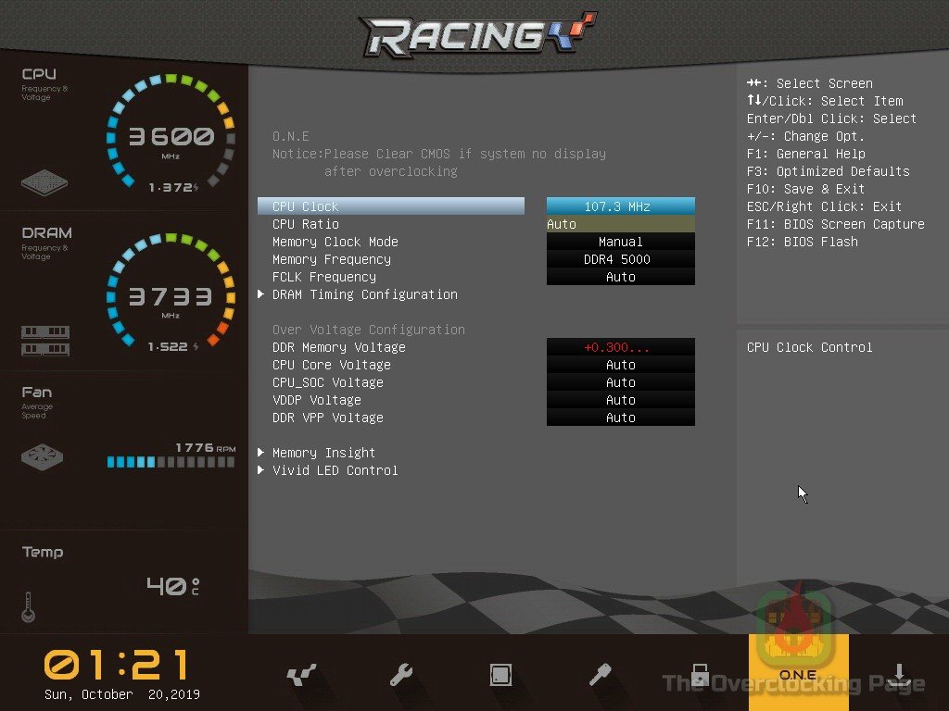Expand Vivid LED Control submenu
The image size is (949, 711).
tap(335, 470)
